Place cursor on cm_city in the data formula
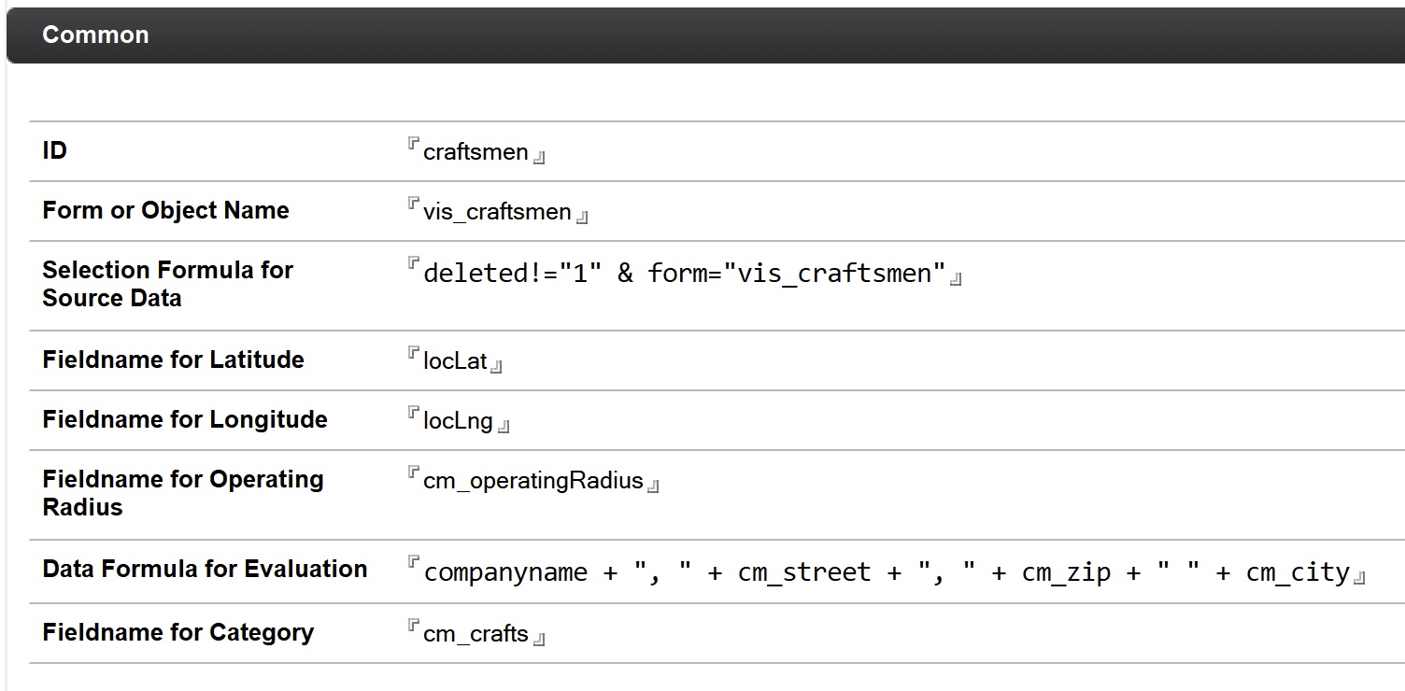Screen dimensions: 1405x691 point(1298,572)
